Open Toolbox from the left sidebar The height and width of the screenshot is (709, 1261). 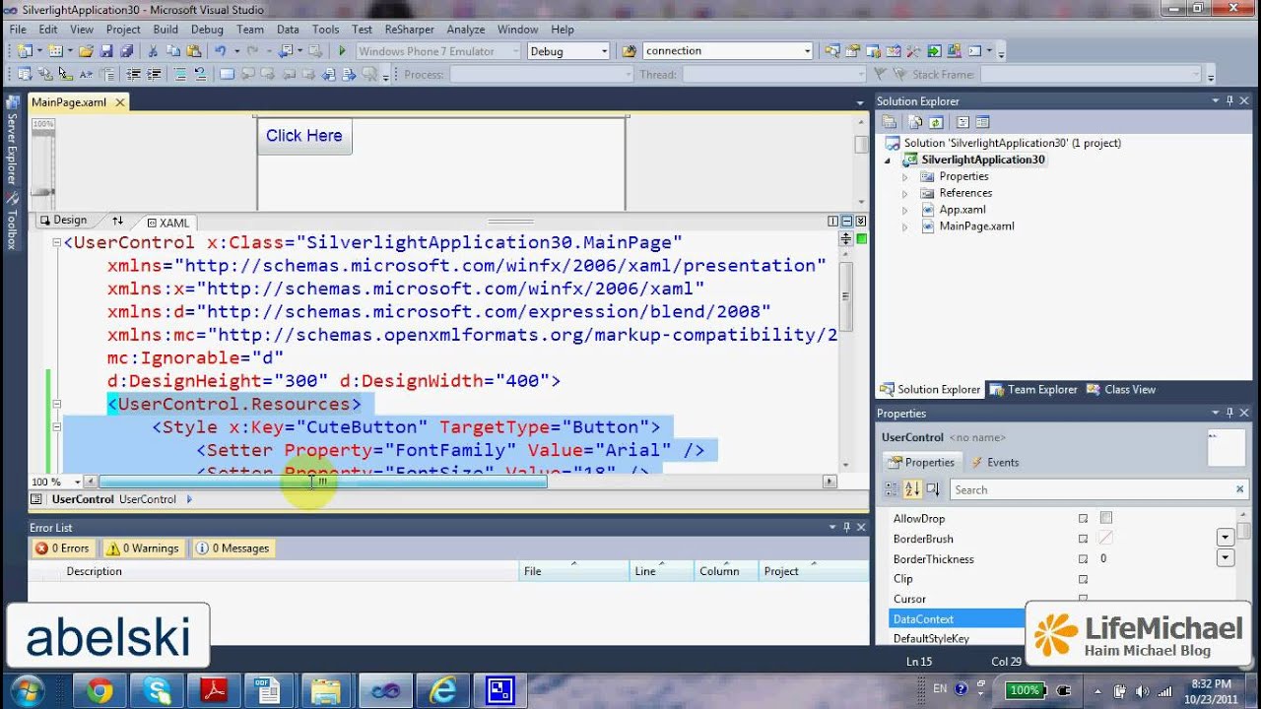click(x=12, y=223)
